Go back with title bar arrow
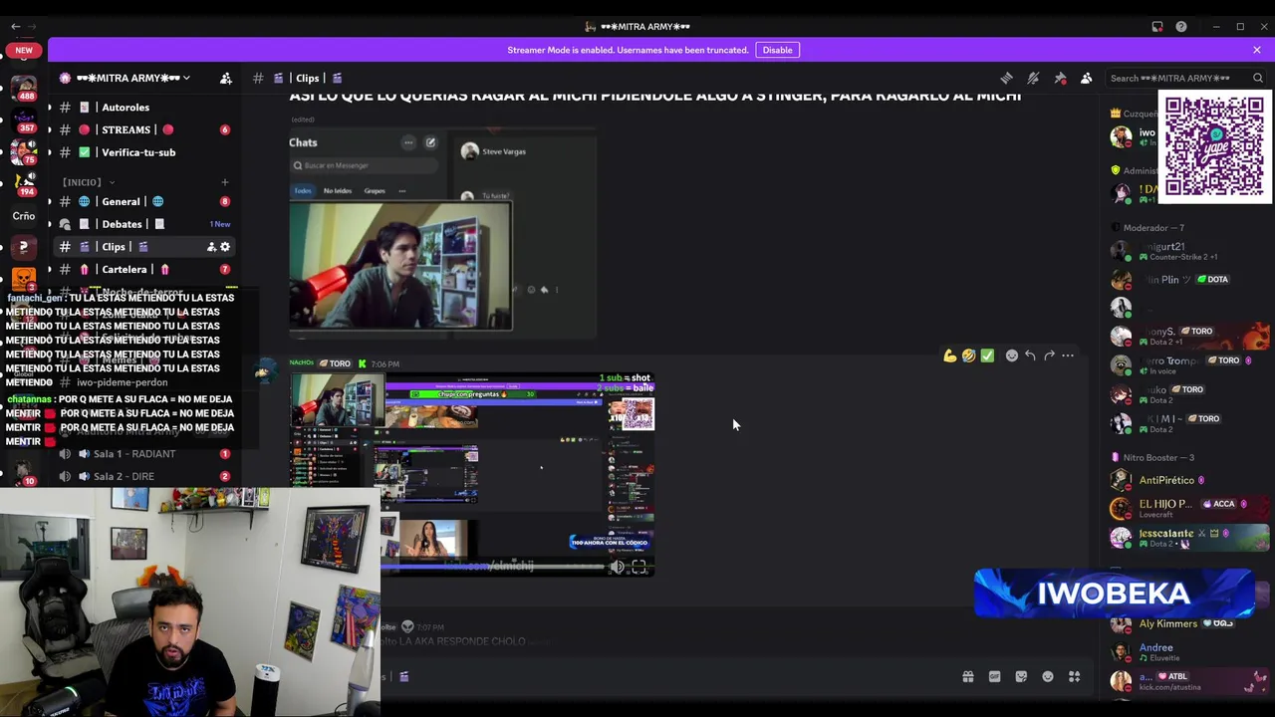1275x717 pixels. (x=15, y=27)
